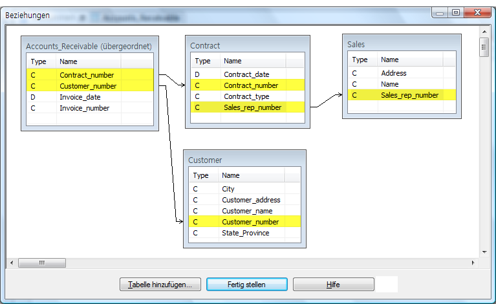Select Sales_rep_number in the Sales table
The width and height of the screenshot is (496, 304).
[x=409, y=95]
